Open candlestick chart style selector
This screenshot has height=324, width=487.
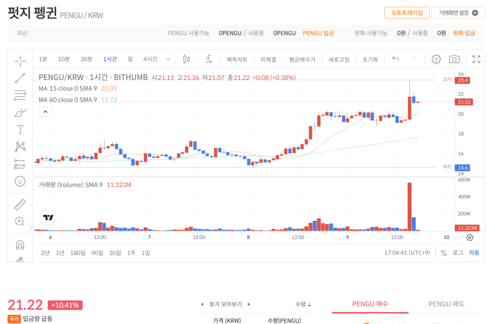tap(186, 59)
